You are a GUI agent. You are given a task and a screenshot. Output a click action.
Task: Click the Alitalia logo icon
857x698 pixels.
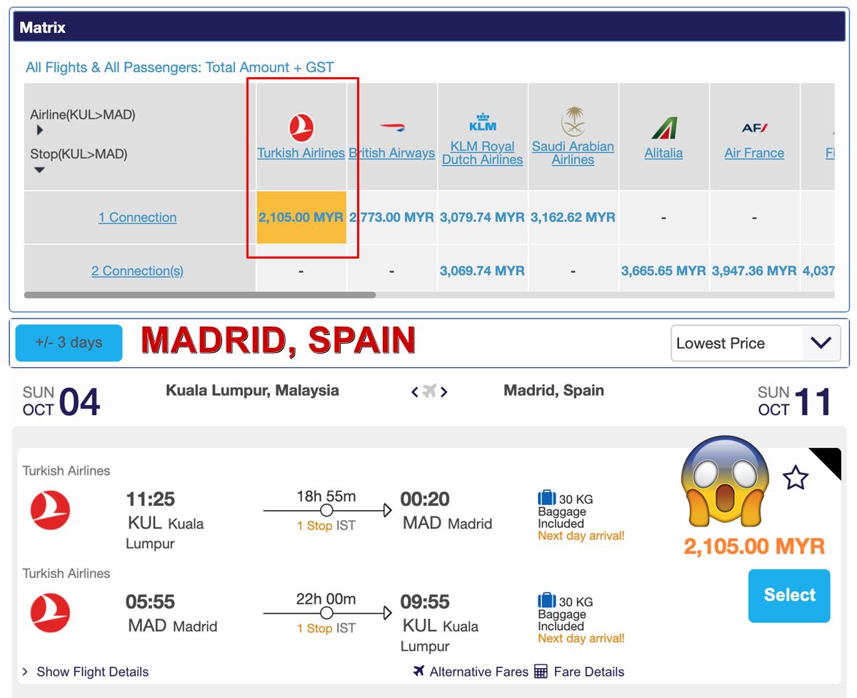(x=663, y=129)
